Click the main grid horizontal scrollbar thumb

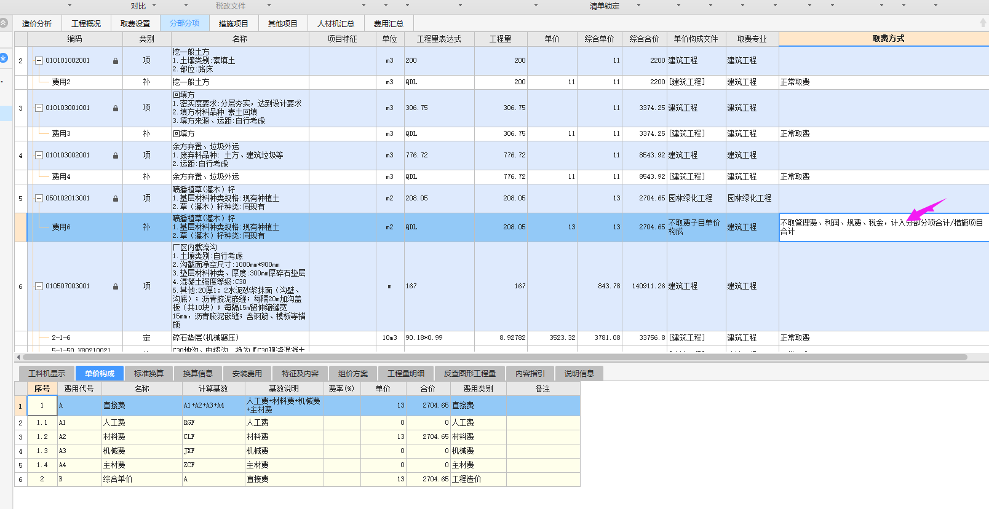495,357
